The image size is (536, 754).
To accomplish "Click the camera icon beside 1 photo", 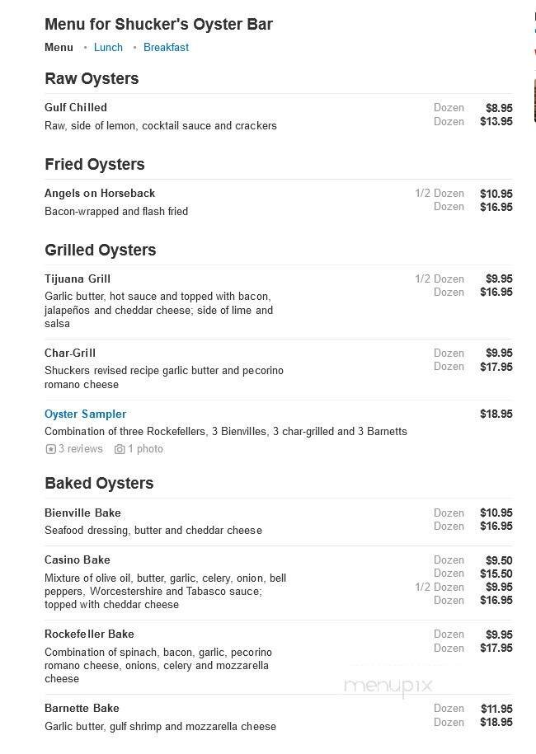I will pos(118,448).
